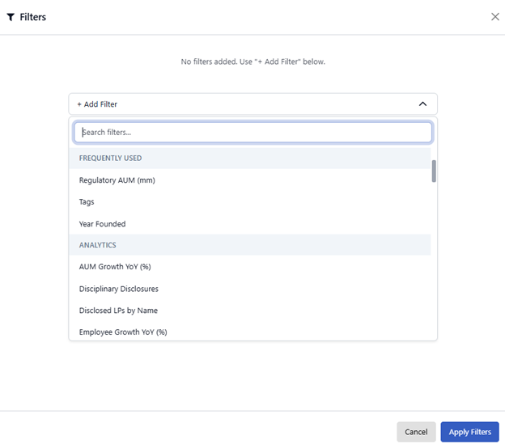Click the Filters dialog title text

point(33,17)
